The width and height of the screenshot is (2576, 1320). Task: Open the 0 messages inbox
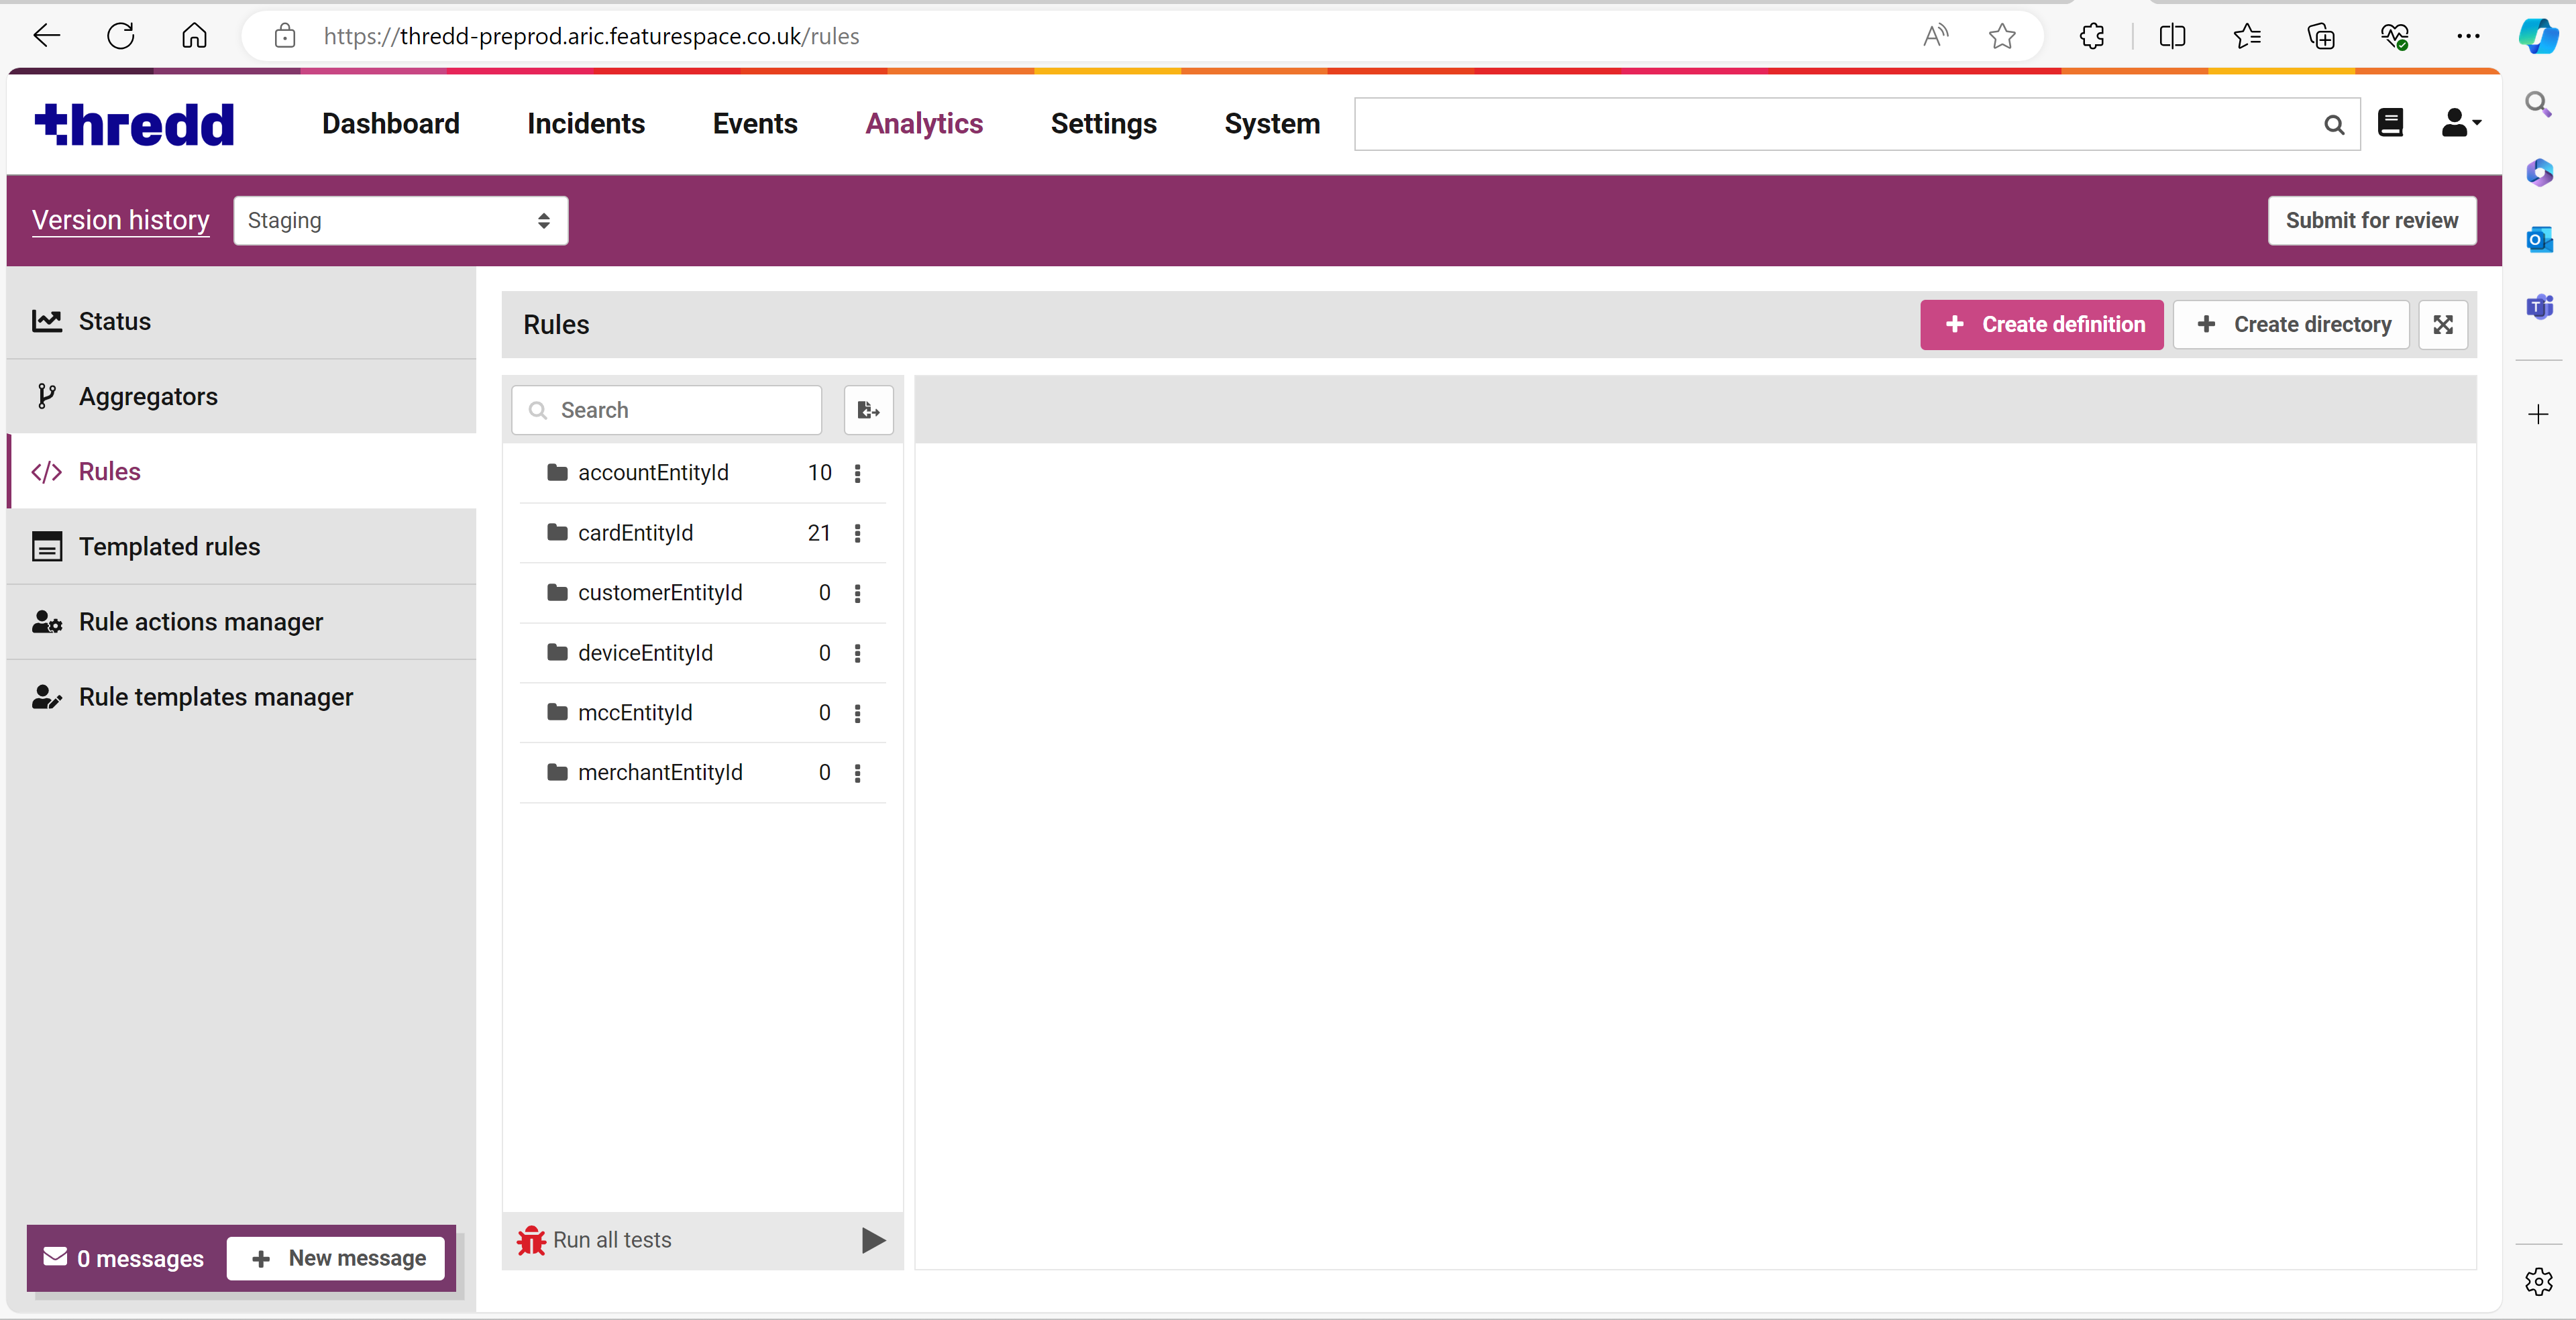tap(123, 1258)
